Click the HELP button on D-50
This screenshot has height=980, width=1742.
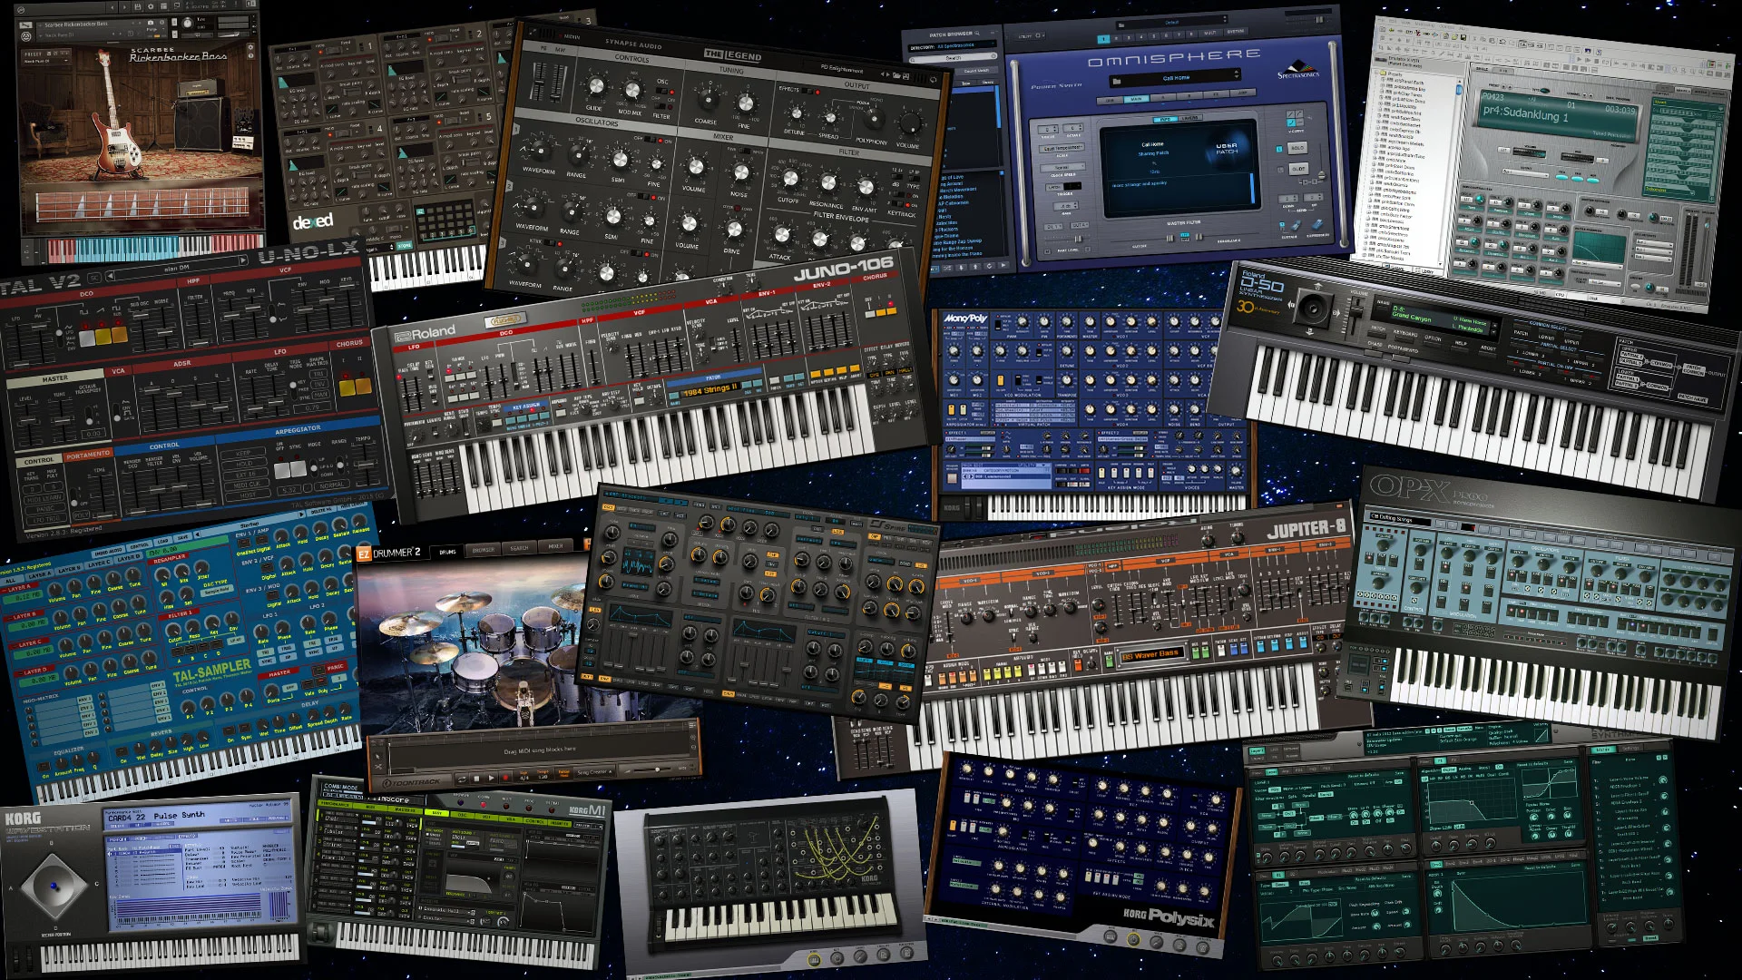(1460, 348)
